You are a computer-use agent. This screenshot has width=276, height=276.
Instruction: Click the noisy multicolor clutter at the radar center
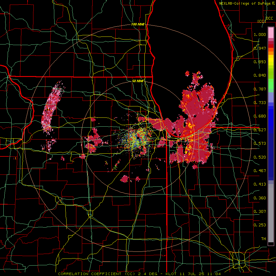[x=138, y=138]
